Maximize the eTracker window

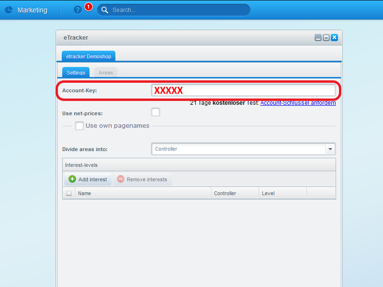point(326,38)
